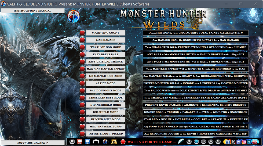Select round button number 4

pos(211,142)
